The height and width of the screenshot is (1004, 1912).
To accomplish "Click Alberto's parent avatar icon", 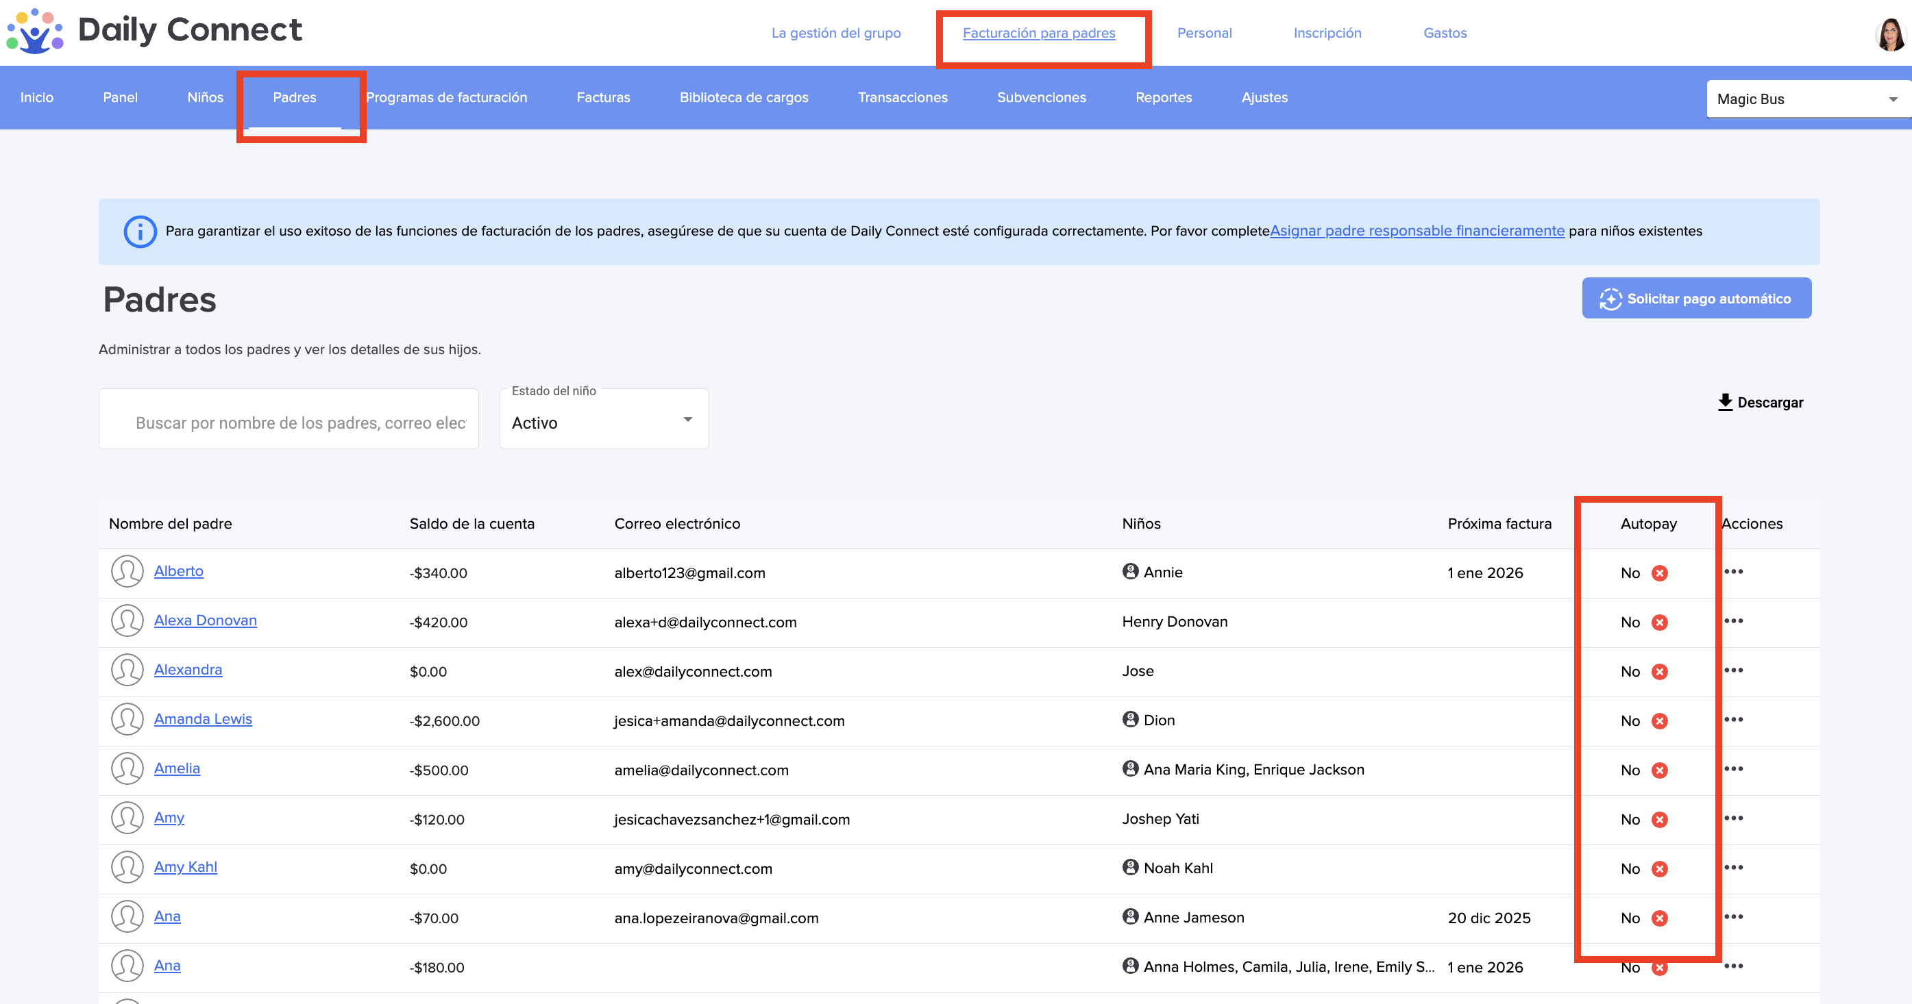I will 127,572.
